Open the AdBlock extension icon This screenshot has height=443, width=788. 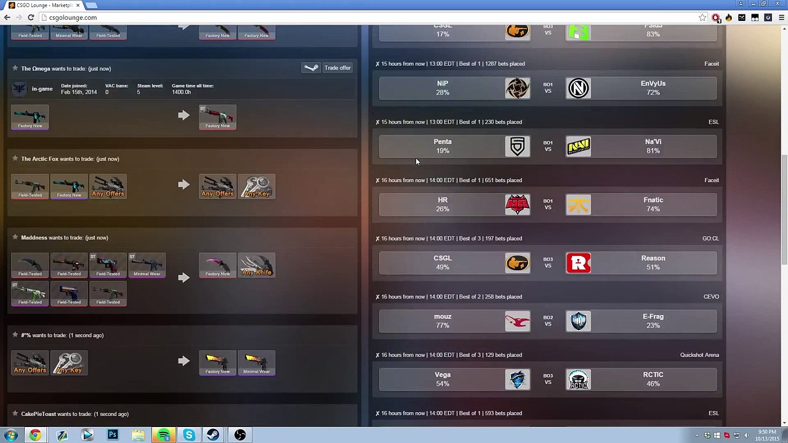coord(716,17)
